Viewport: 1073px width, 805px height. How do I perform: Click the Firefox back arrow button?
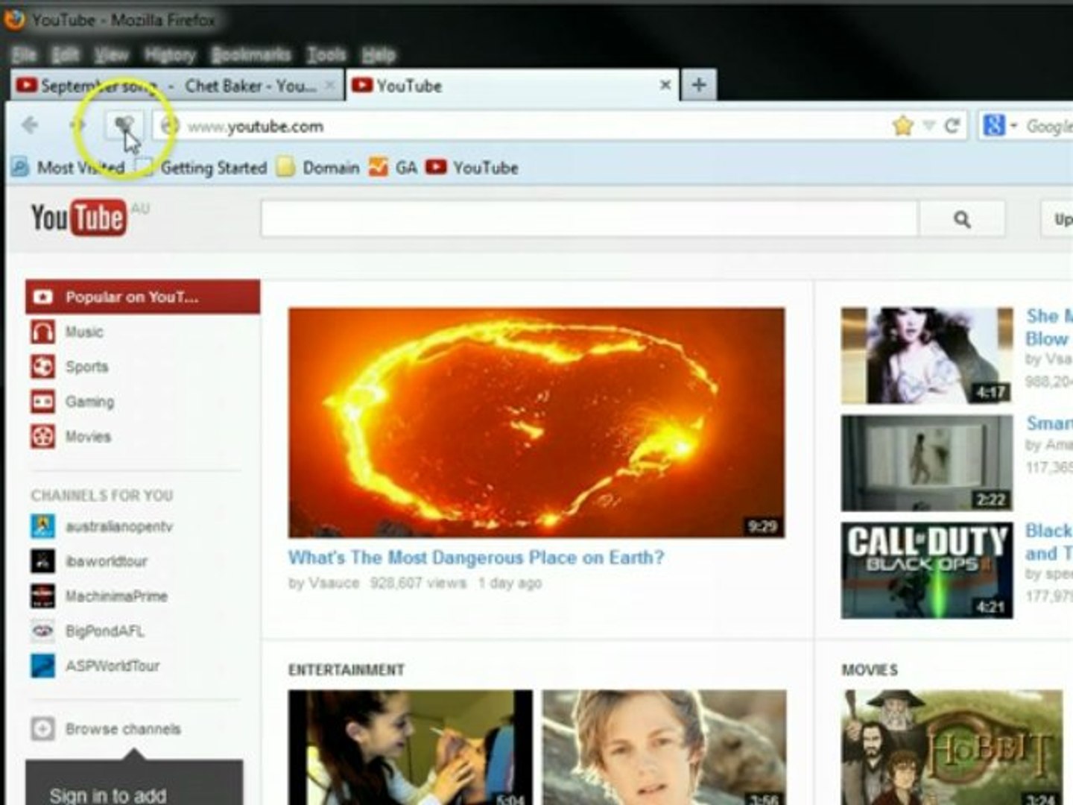click(31, 125)
